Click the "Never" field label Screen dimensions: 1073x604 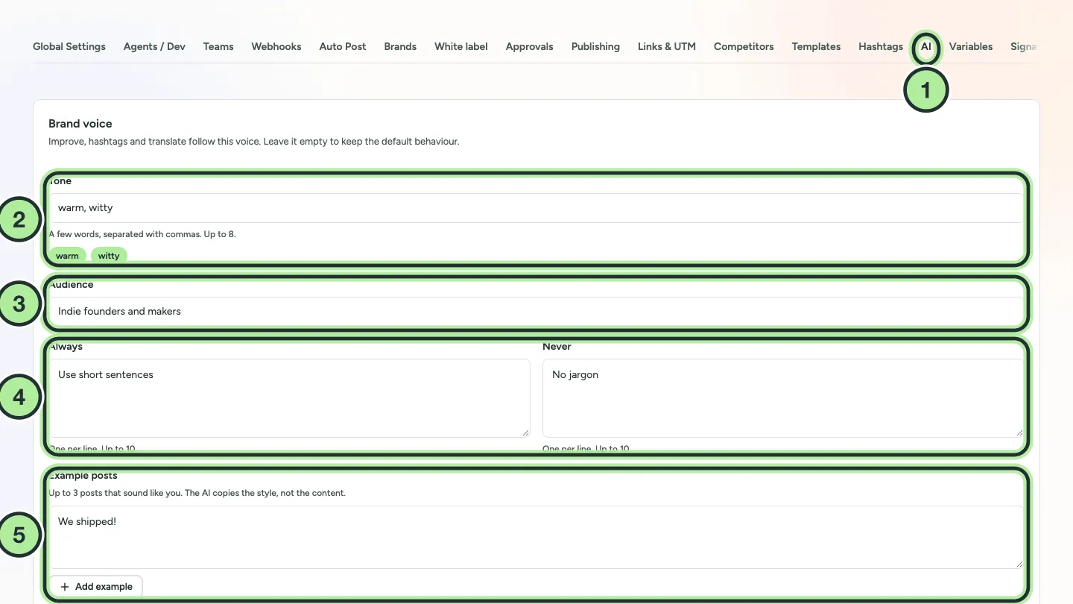tap(557, 347)
